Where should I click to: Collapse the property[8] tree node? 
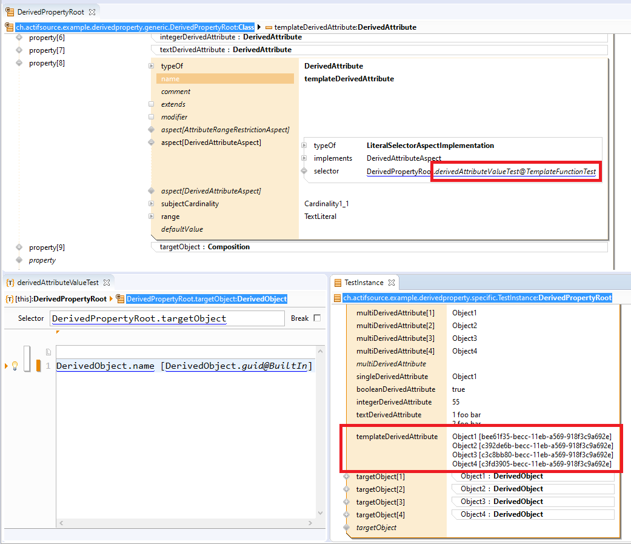[19, 63]
